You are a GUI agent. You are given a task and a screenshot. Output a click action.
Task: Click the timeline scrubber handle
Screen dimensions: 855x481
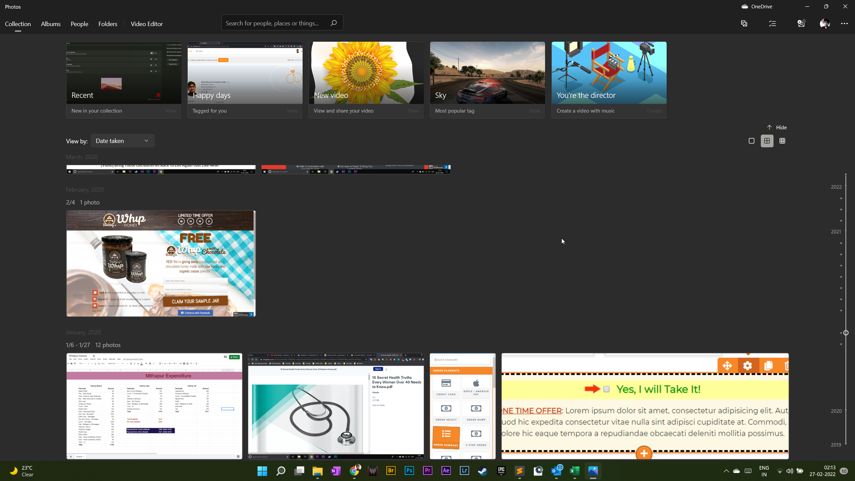click(x=846, y=333)
